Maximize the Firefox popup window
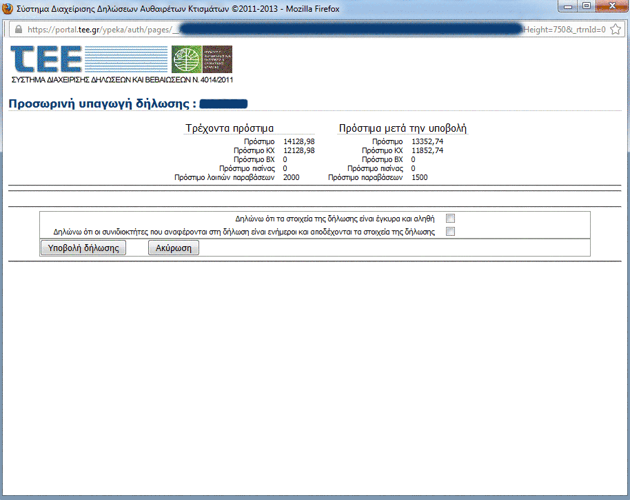Viewport: 630px width, 500px height. pos(586,8)
